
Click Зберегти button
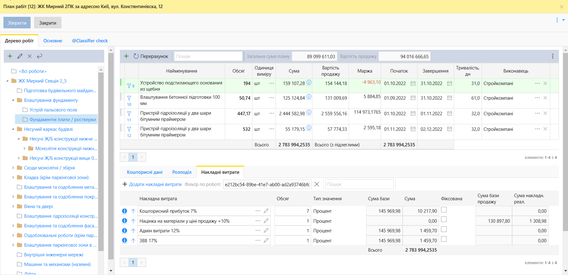pos(17,23)
